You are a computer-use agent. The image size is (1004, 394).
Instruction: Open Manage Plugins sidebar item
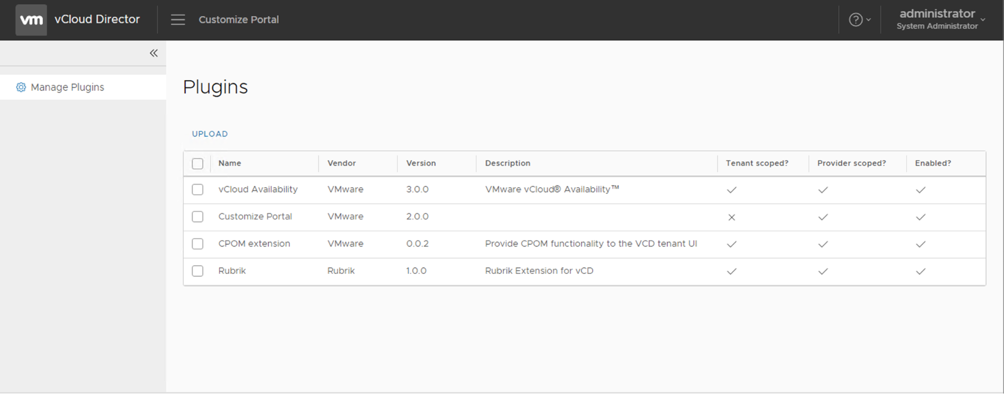[x=83, y=87]
